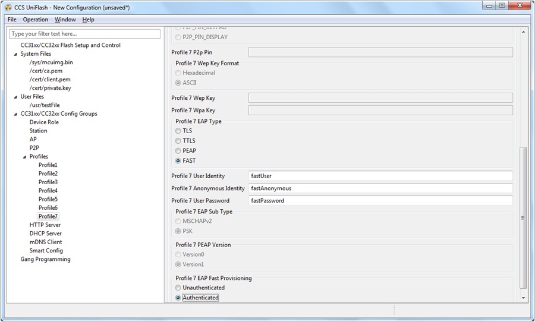Click the scrollbar down arrow
The image size is (535, 322).
(523, 298)
